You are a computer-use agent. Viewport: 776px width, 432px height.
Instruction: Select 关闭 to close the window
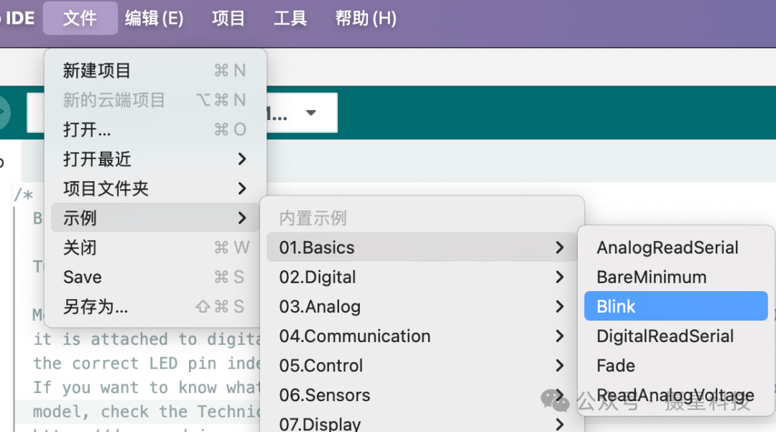click(80, 248)
